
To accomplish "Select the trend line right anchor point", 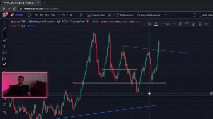I will tap(186, 53).
